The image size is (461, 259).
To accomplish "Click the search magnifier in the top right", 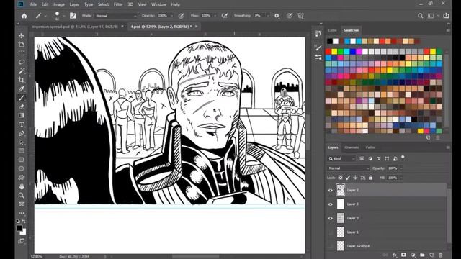I will [421, 16].
